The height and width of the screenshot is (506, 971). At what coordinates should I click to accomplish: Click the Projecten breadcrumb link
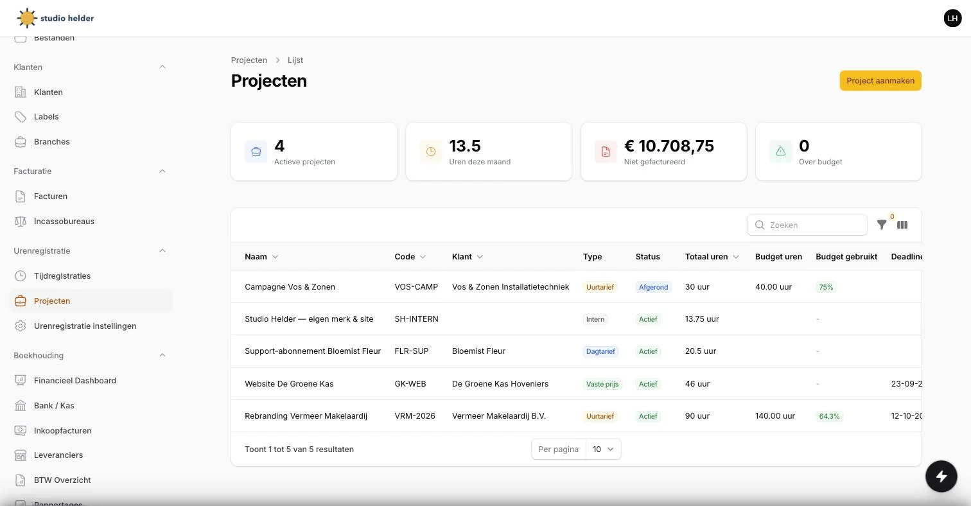point(249,60)
